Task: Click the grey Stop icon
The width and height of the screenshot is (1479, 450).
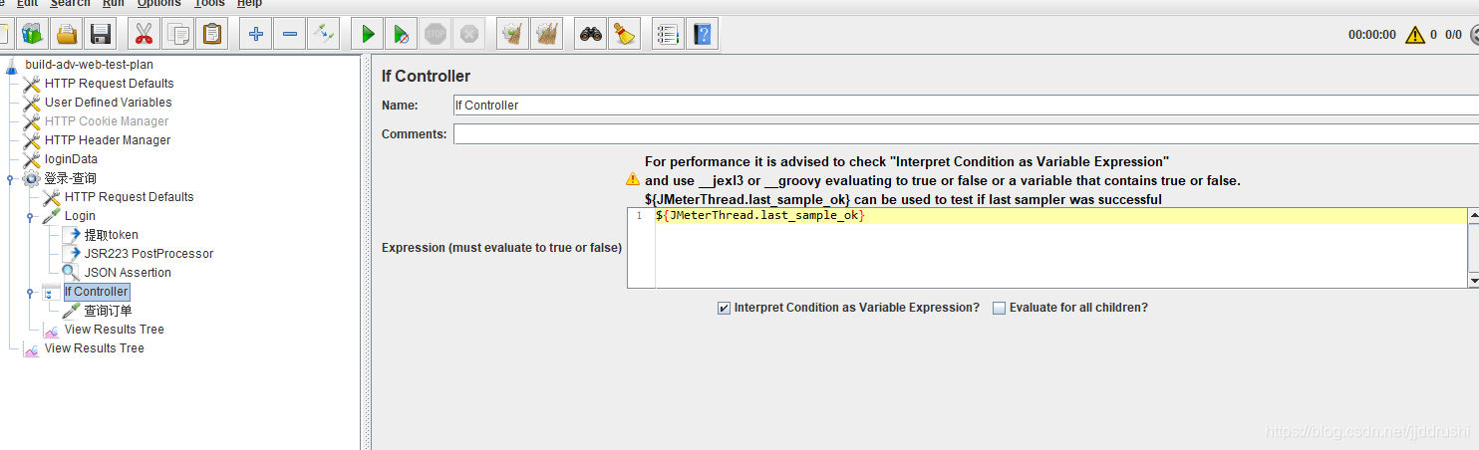Action: point(436,35)
